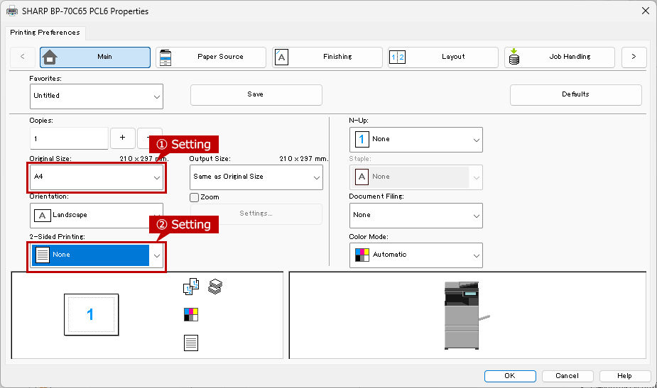Click the collate pages icon in preview
This screenshot has height=388, width=657.
[x=191, y=287]
